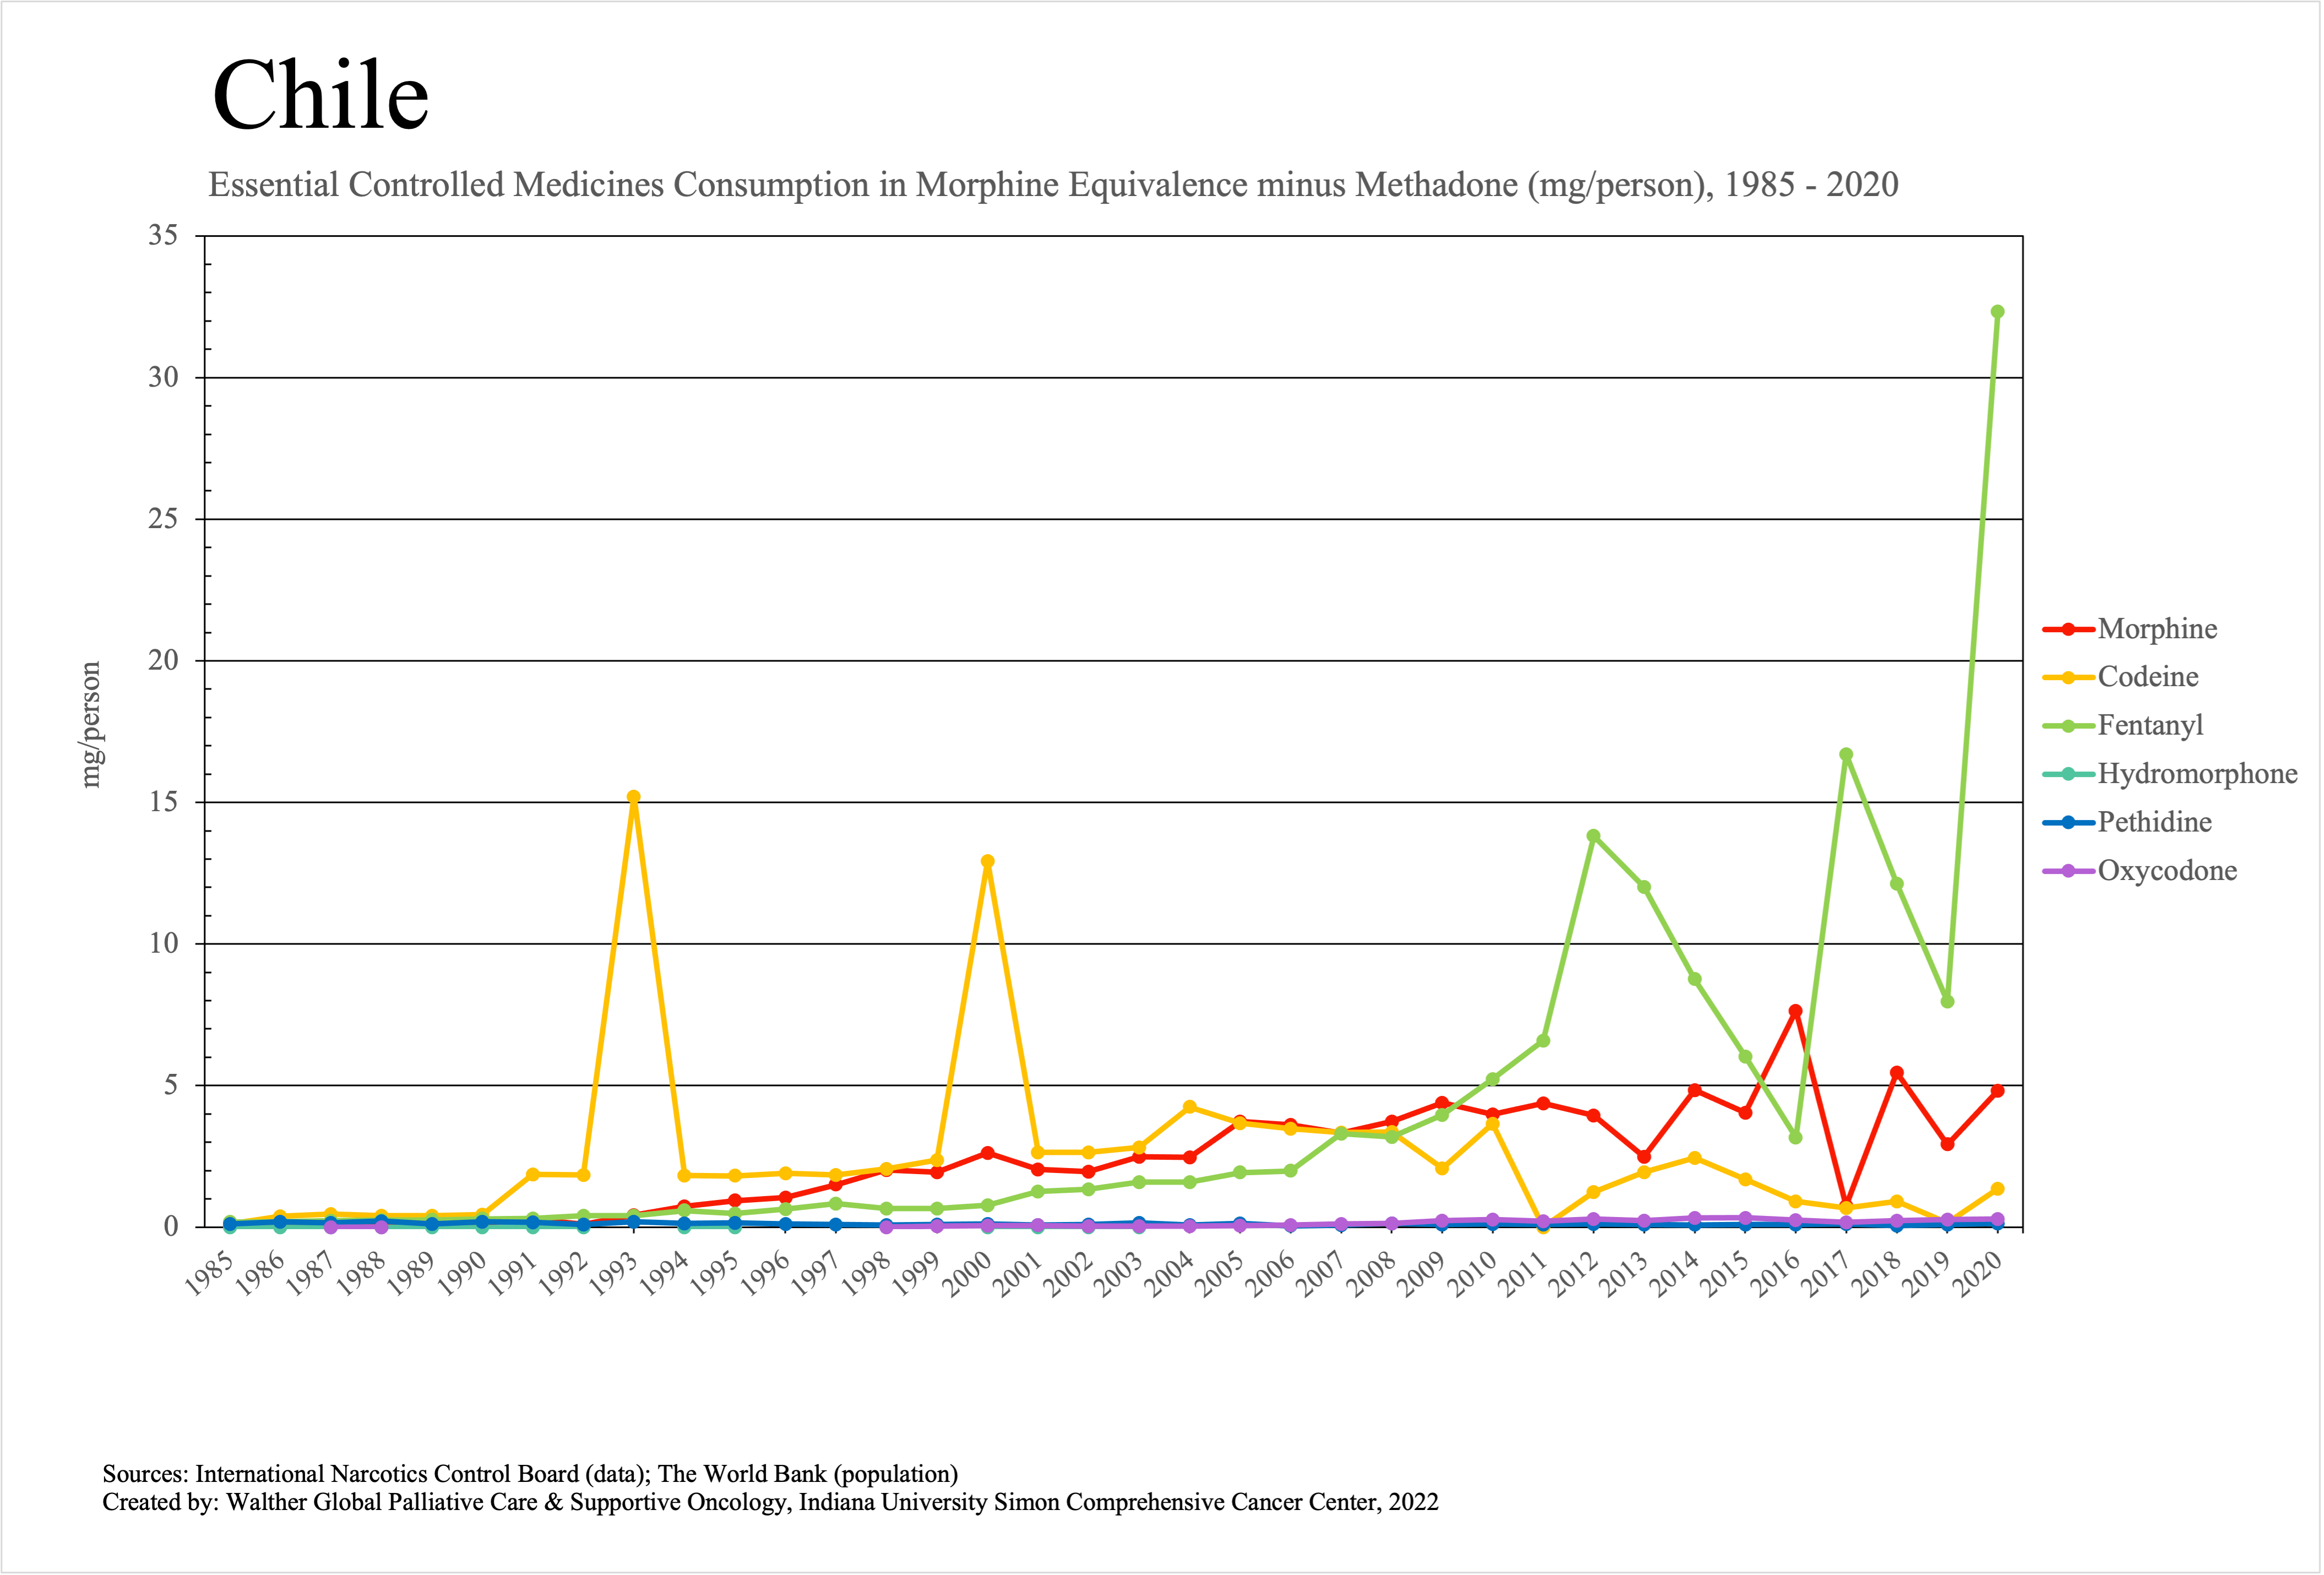The width and height of the screenshot is (2324, 1575).
Task: Click the Fentanyl 2019 data point
Action: tap(1947, 1001)
